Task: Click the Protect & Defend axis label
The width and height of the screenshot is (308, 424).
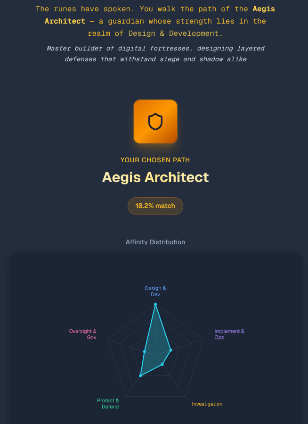Action: coord(108,403)
